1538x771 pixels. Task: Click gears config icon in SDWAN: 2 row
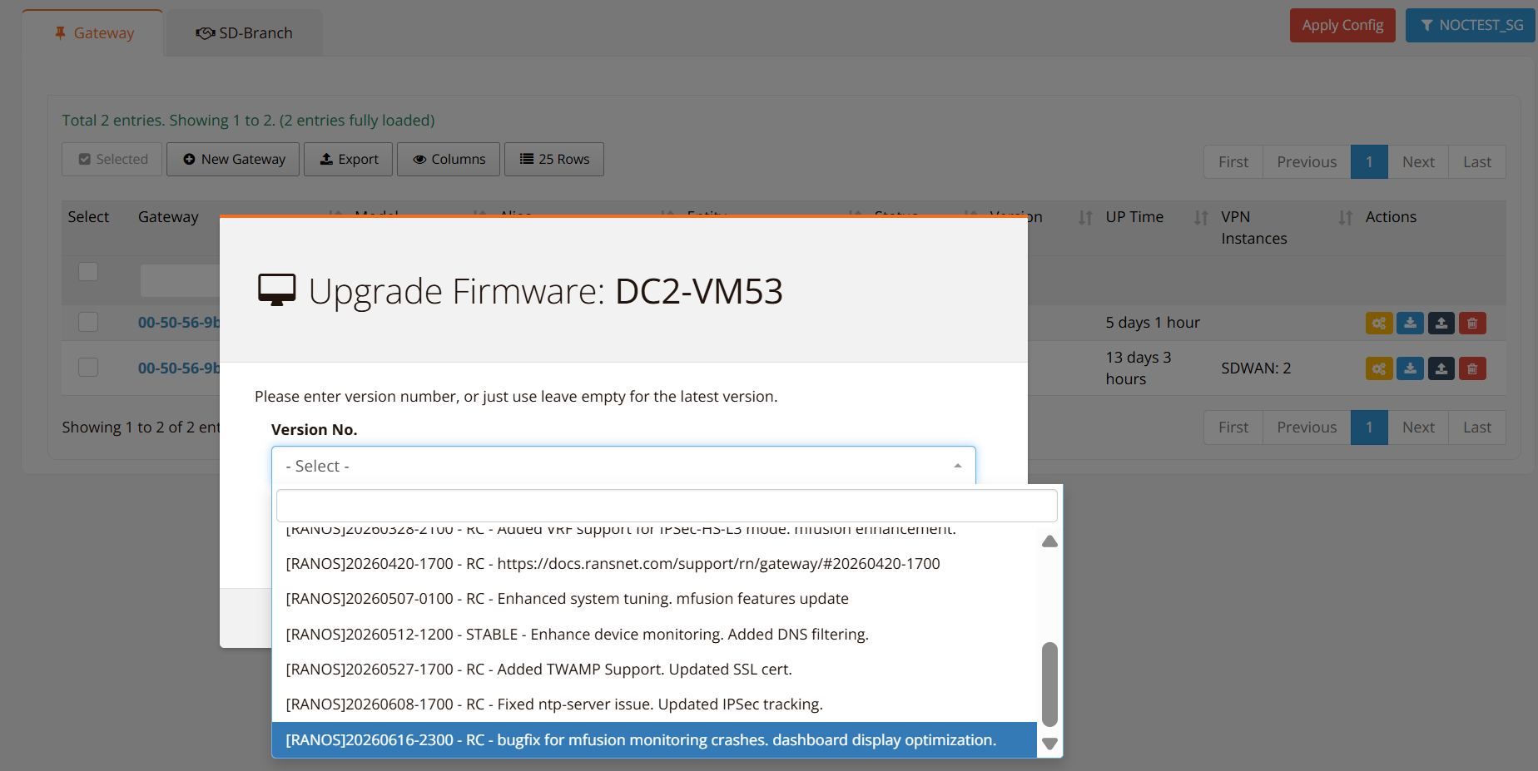(x=1379, y=368)
